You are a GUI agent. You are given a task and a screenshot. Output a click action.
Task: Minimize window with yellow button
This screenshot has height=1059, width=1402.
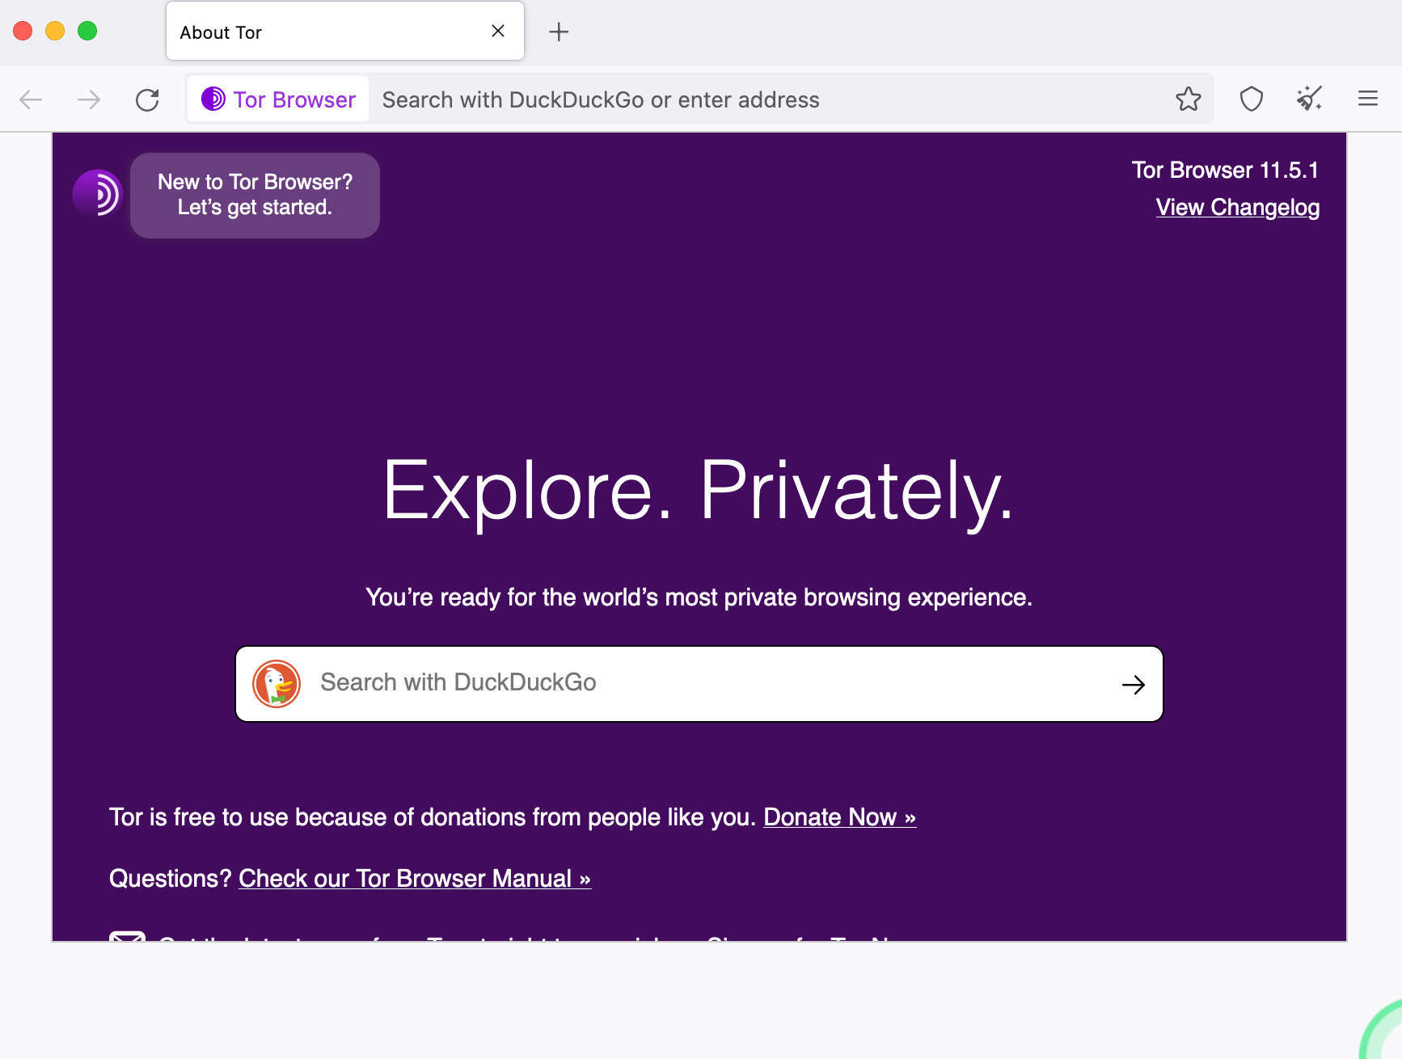[55, 31]
